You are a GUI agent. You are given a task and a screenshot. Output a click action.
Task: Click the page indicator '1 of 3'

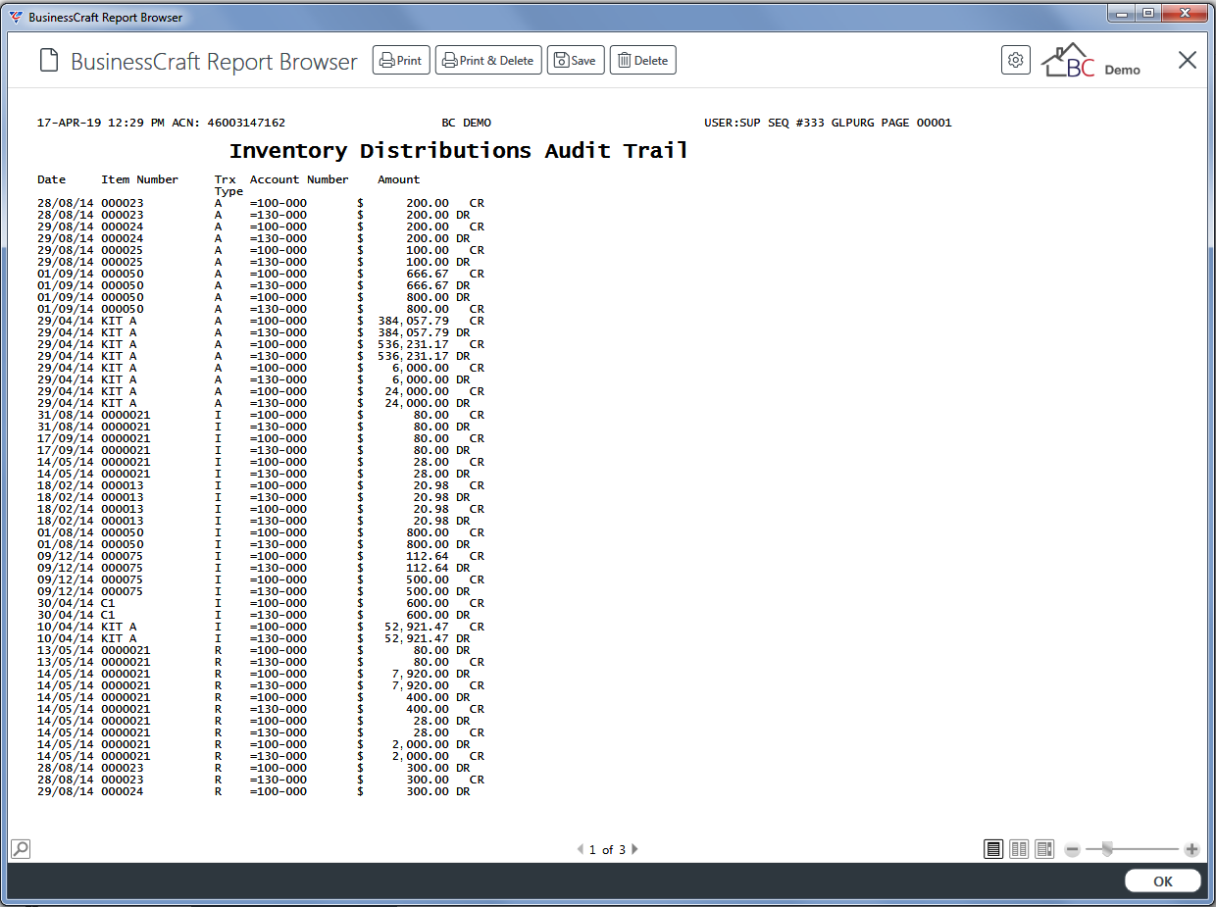tap(607, 850)
